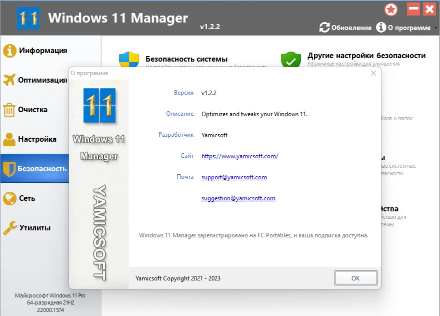Open the yamicsoft.com website link
The image size is (440, 316).
tap(239, 156)
